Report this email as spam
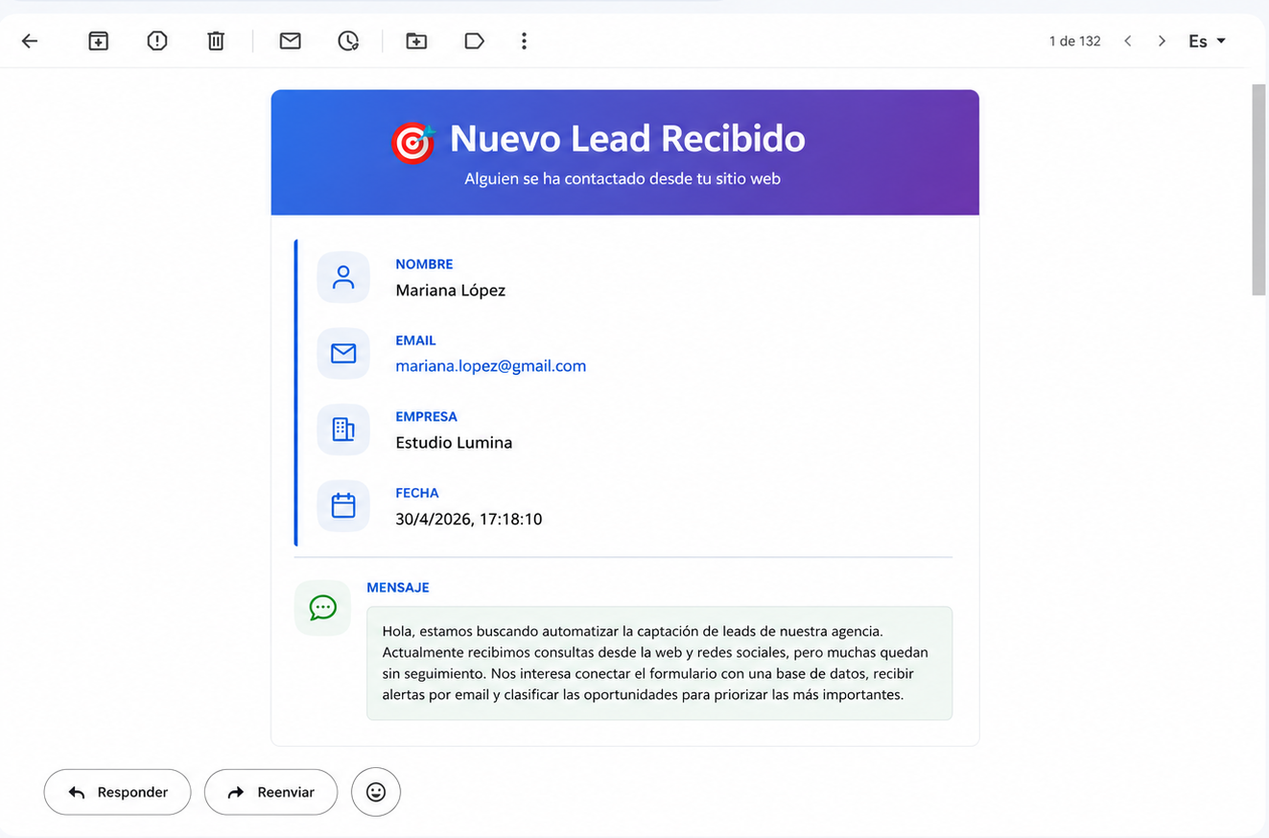The image size is (1269, 838). pos(157,41)
